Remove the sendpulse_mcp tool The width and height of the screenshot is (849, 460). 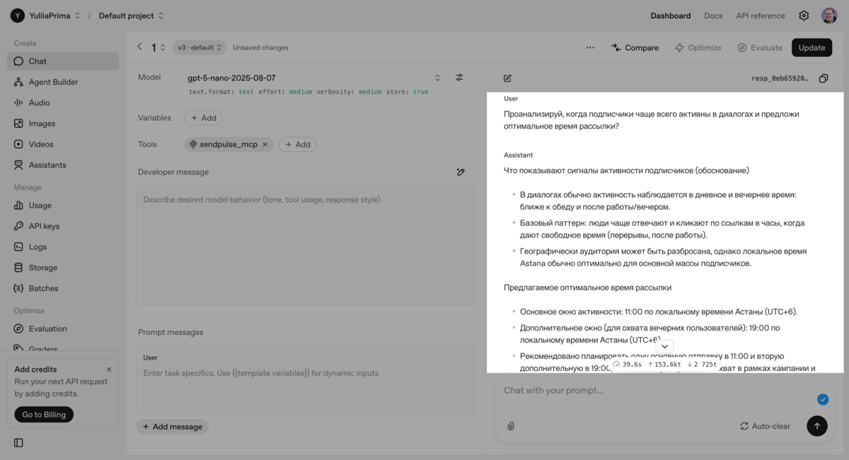click(265, 144)
